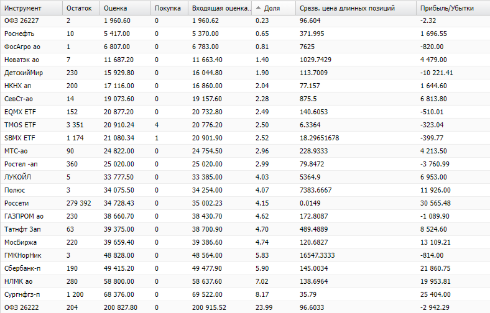Click average price 16547.3333 for ГМКНорНик

pos(317,256)
